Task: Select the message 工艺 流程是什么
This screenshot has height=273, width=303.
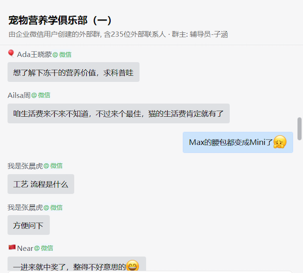Action: pos(41,184)
